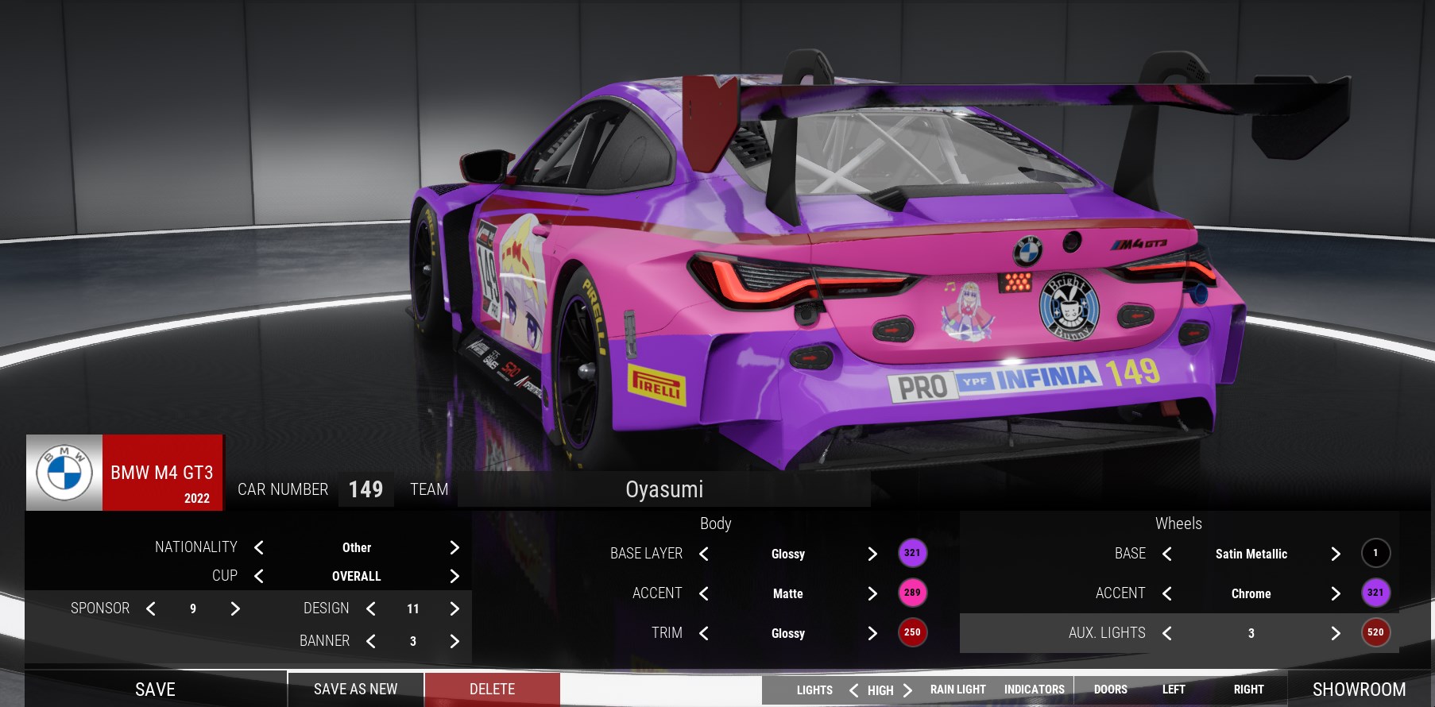Select next body accent finish
1435x707 pixels.
872,593
